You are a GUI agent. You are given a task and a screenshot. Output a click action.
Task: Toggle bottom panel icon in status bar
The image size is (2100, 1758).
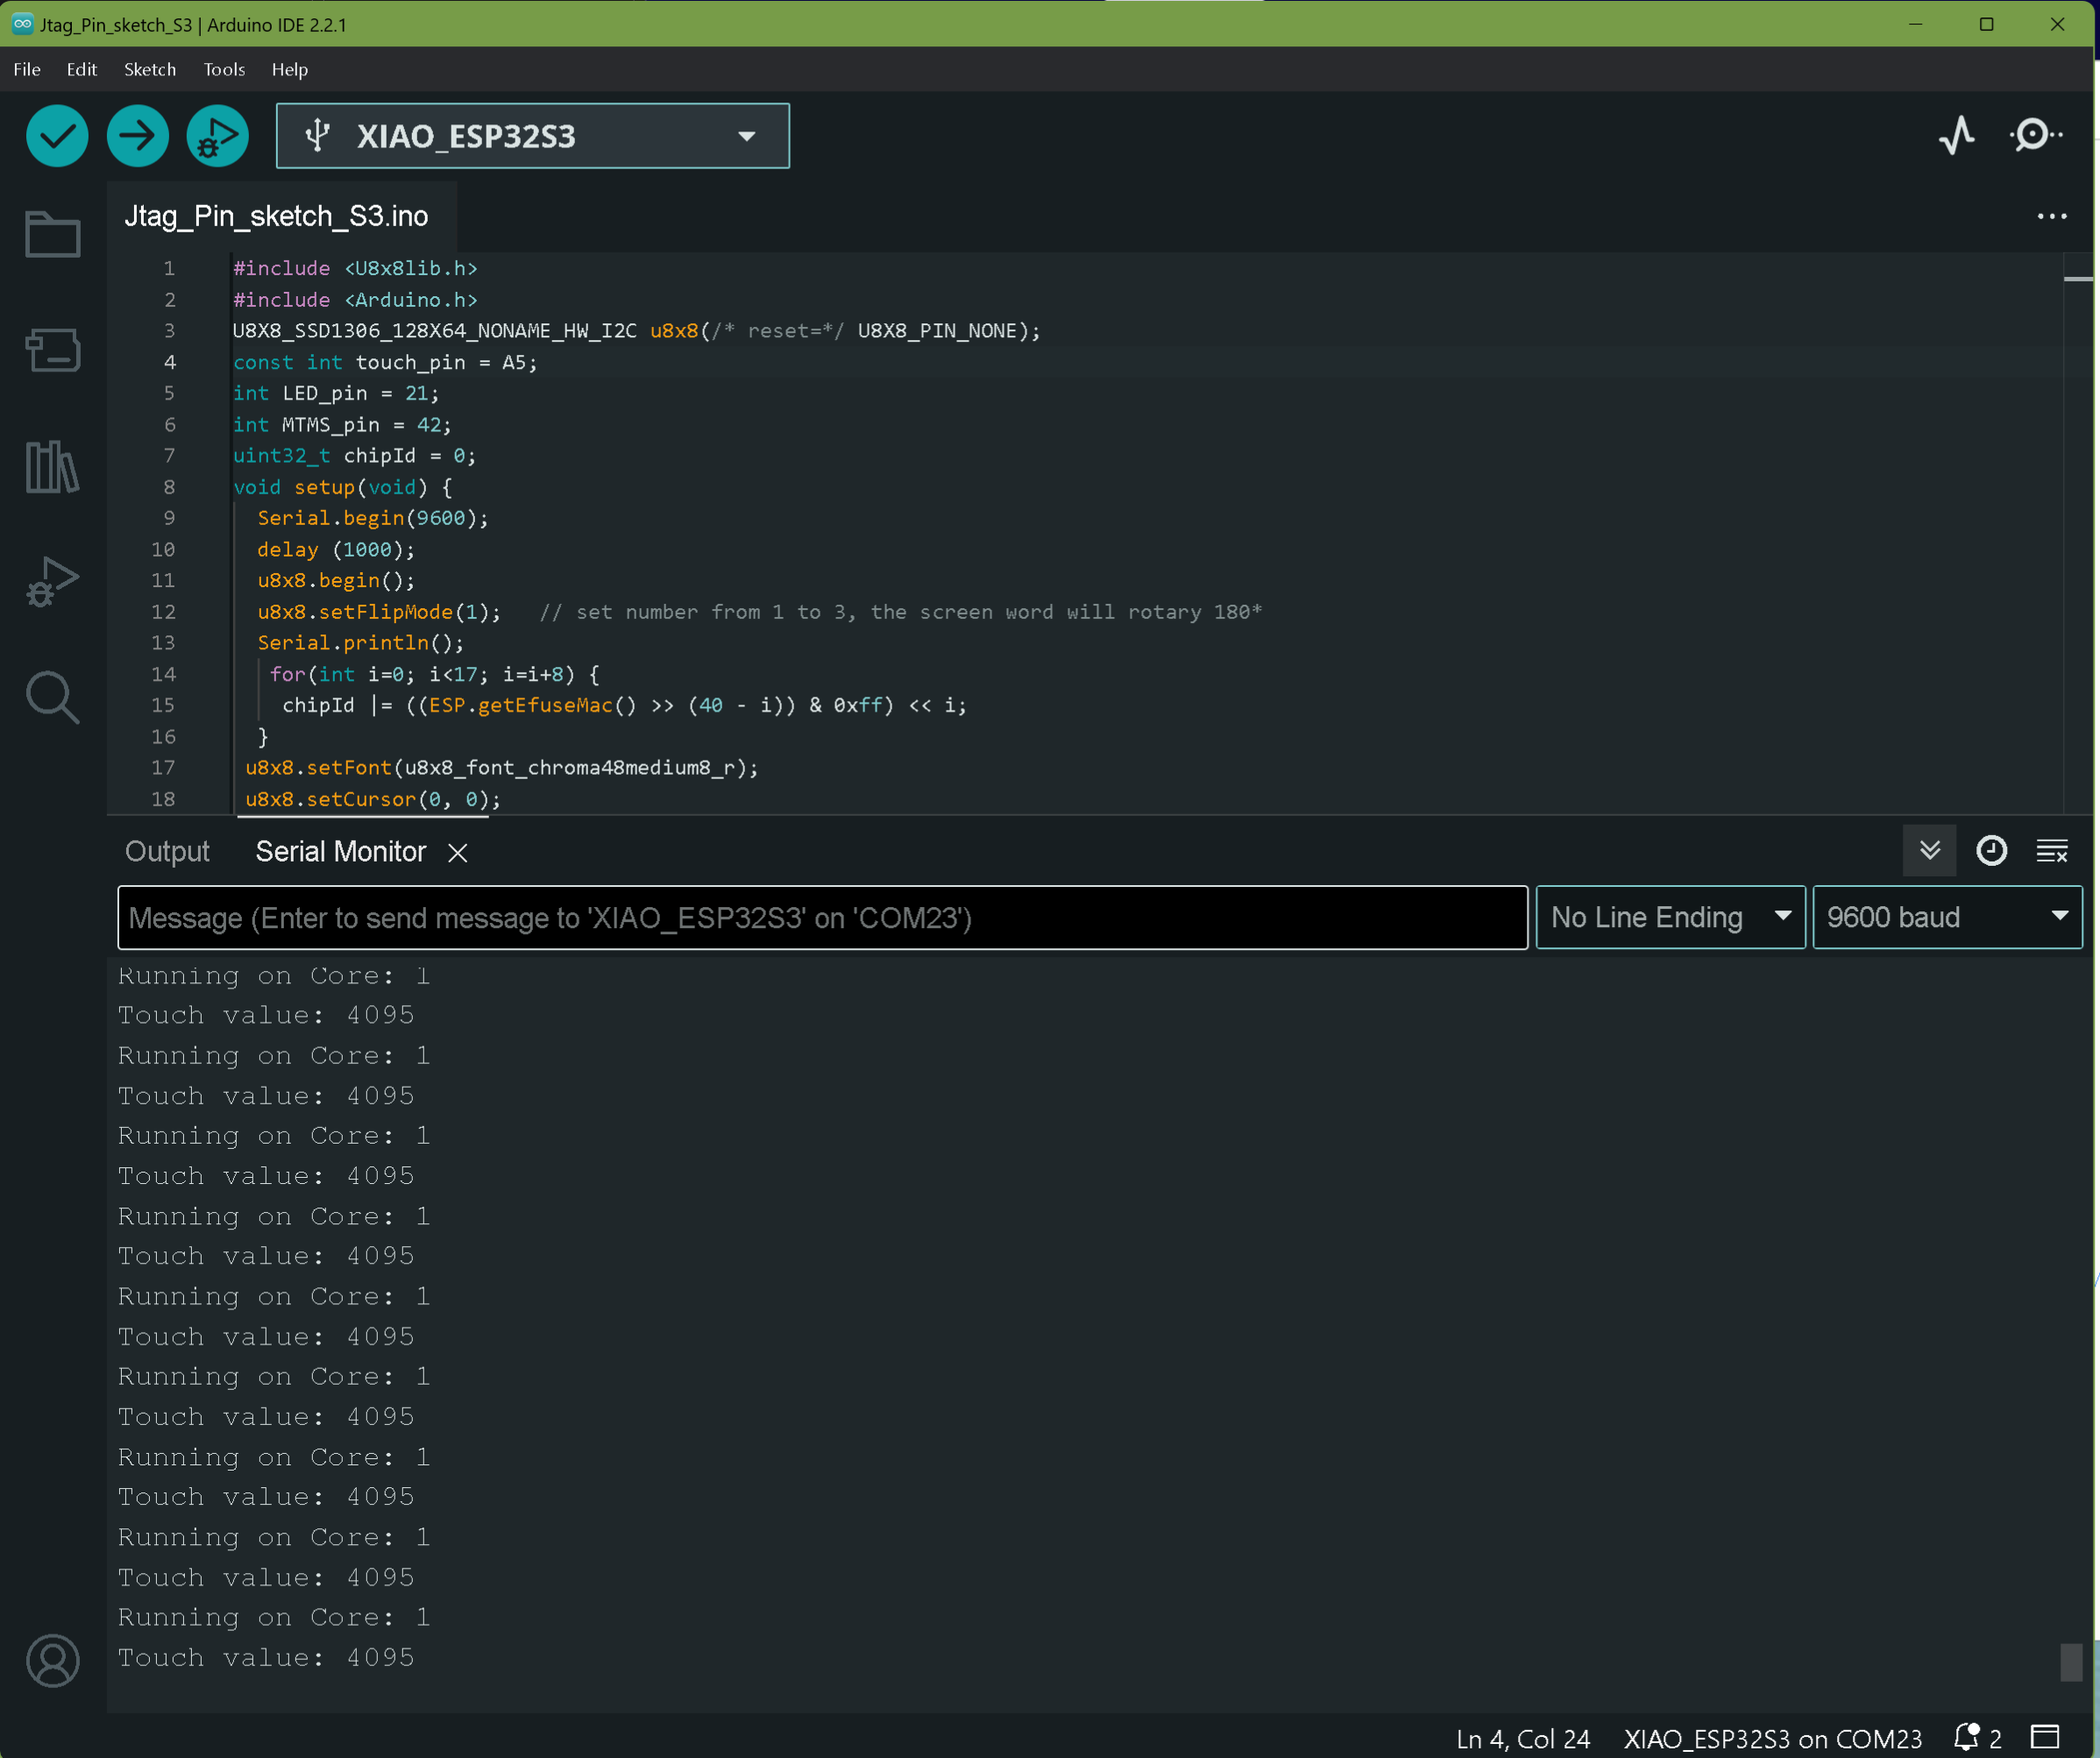tap(2045, 1738)
